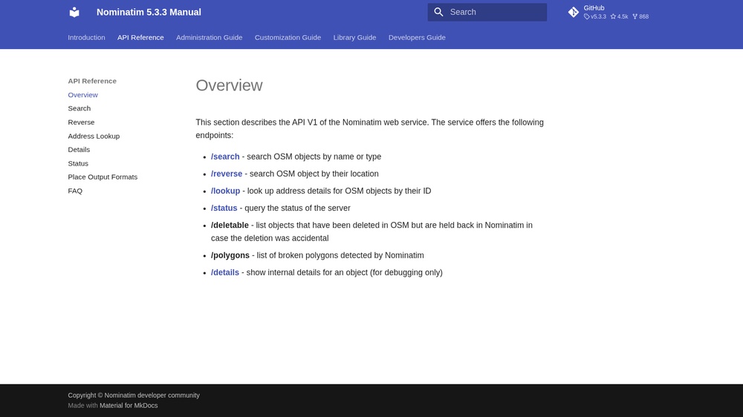Open the Library Guide tab
The width and height of the screenshot is (743, 417).
pyautogui.click(x=354, y=37)
